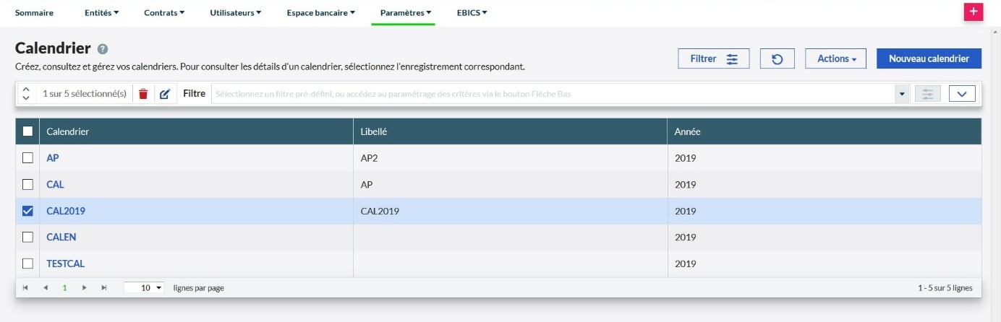Expand the filter panel chevron button
The width and height of the screenshot is (1001, 322).
(962, 94)
